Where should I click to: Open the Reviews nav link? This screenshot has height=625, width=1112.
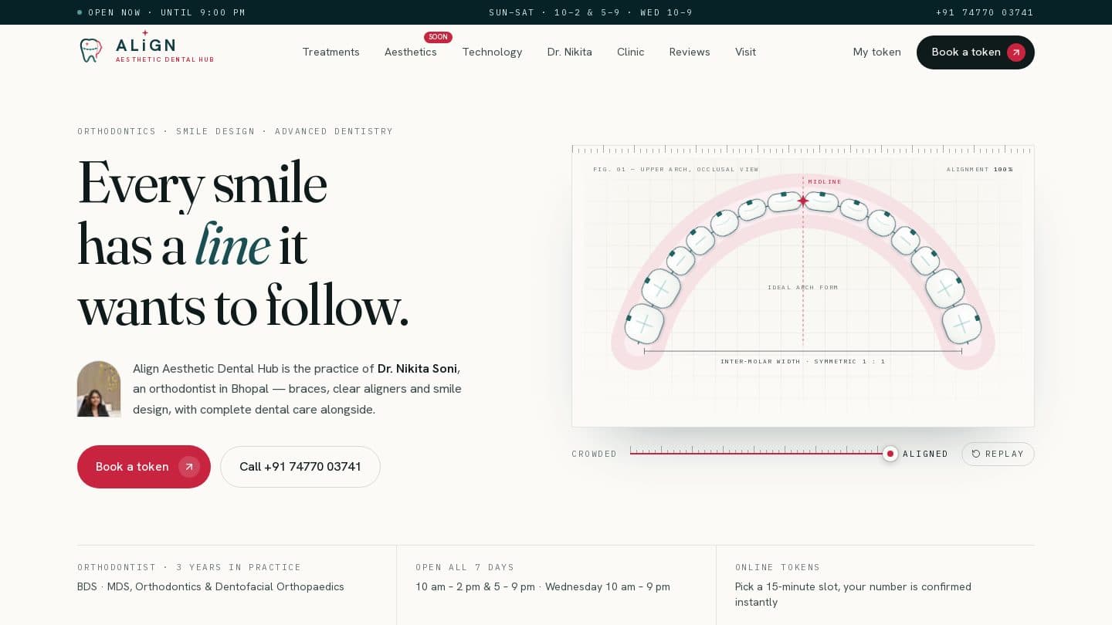coord(690,52)
